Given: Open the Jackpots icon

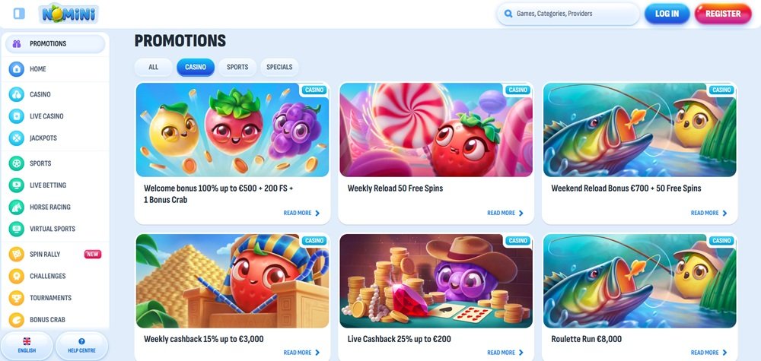Looking at the screenshot, I should [17, 138].
